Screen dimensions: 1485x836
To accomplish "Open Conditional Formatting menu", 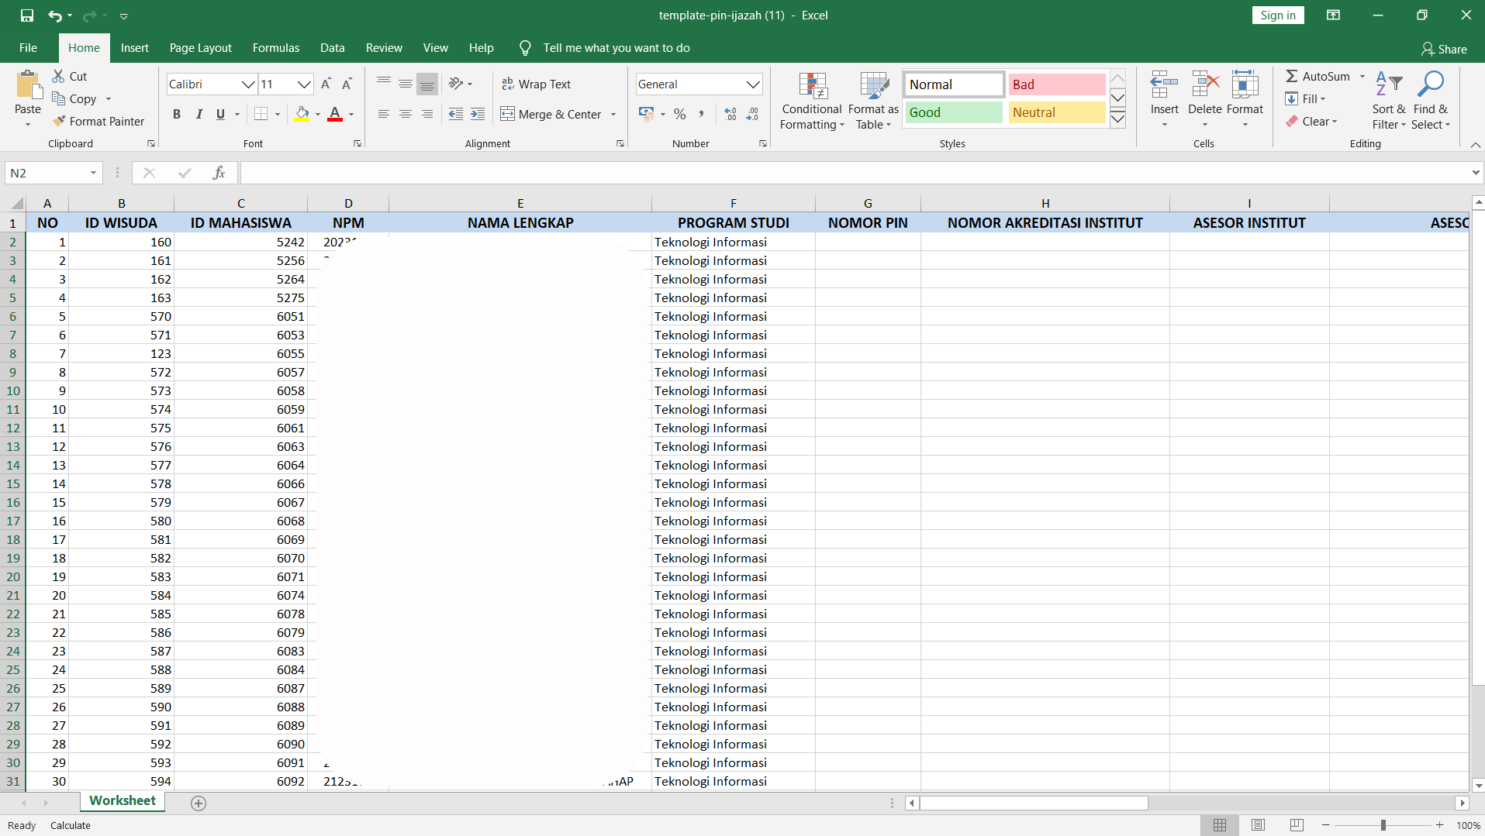I will [x=811, y=101].
